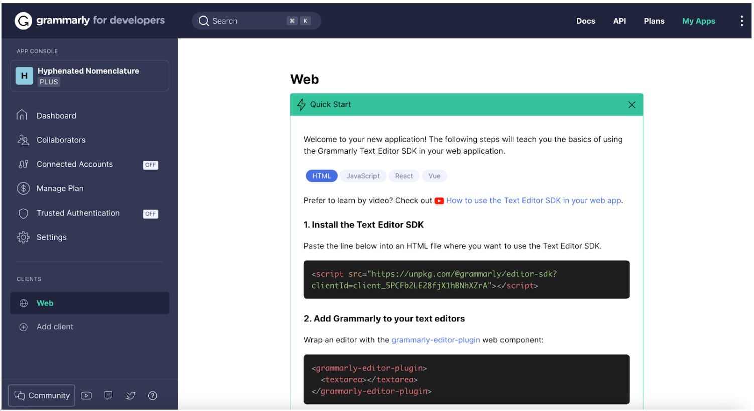This screenshot has height=411, width=754.
Task: Open the Hyphenated Nomenclature app selector
Action: [89, 76]
